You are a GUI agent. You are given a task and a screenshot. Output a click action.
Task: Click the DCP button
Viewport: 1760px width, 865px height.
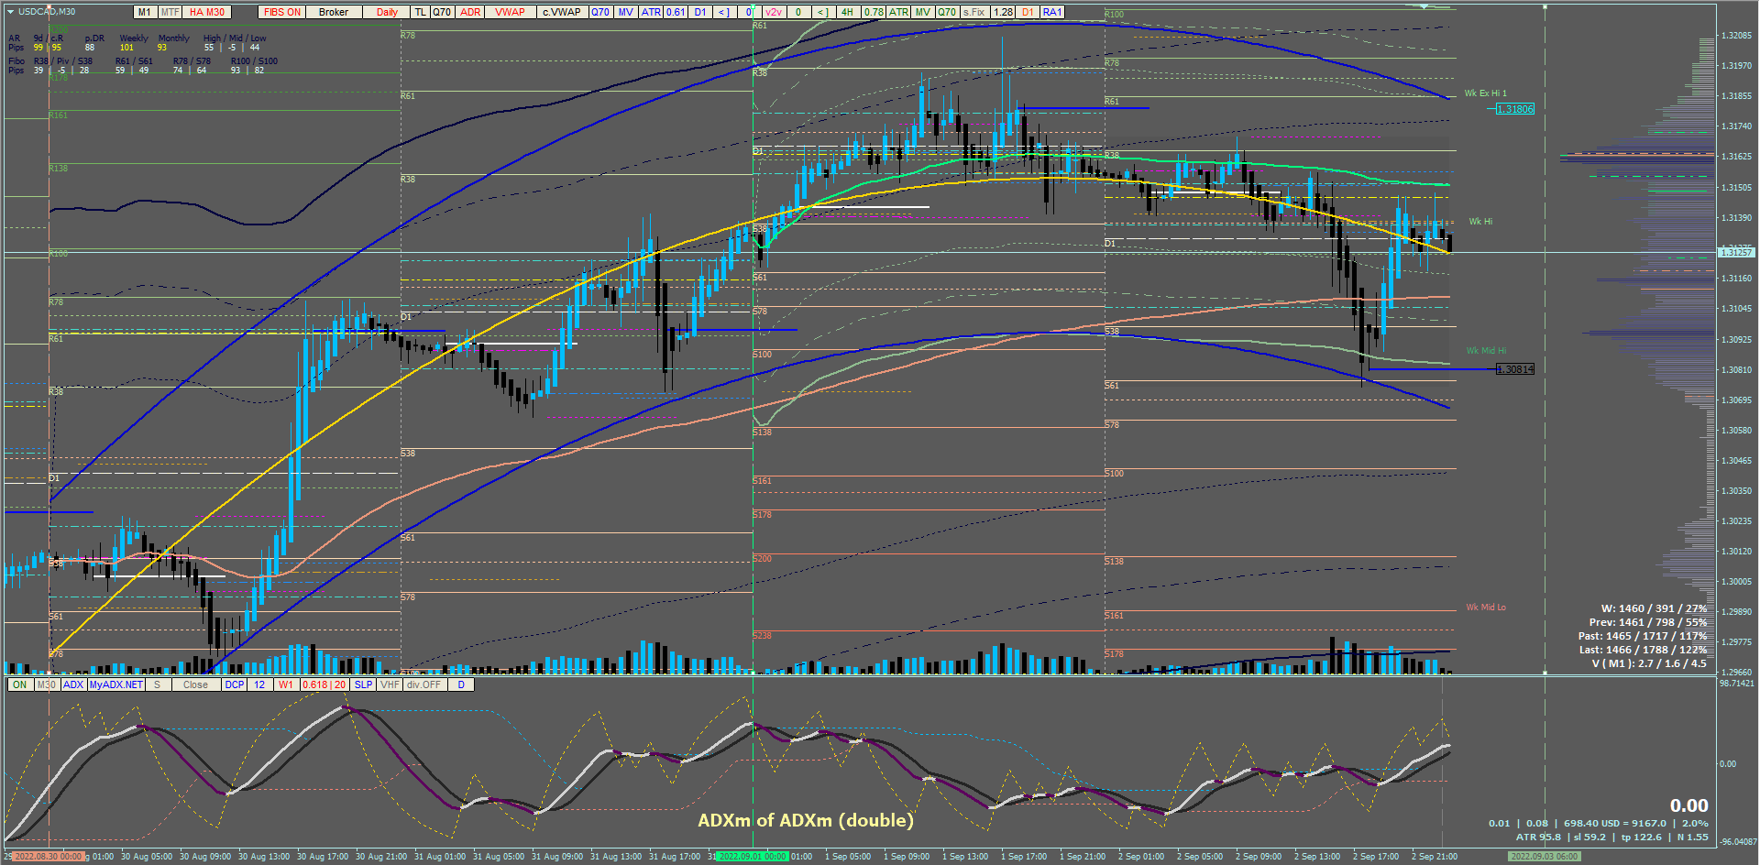[235, 684]
